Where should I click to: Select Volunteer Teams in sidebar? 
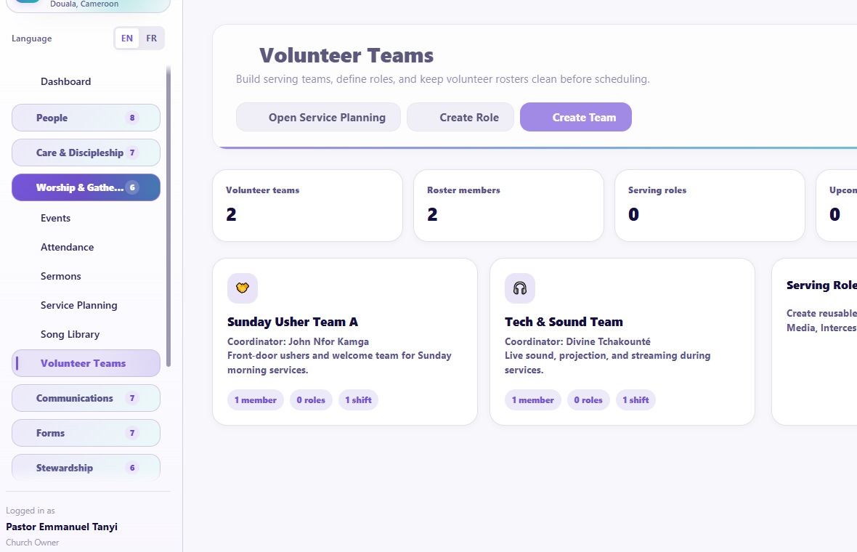click(x=86, y=363)
